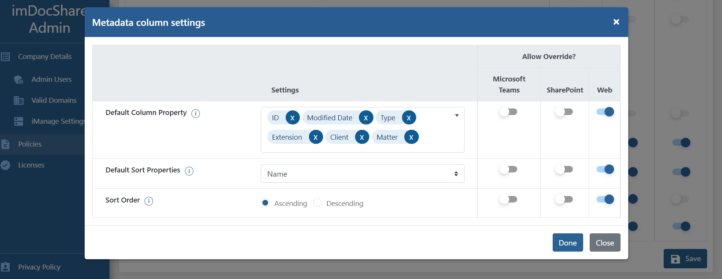Remove the Modified Date column tag
Image resolution: width=722 pixels, height=279 pixels.
pyautogui.click(x=366, y=118)
